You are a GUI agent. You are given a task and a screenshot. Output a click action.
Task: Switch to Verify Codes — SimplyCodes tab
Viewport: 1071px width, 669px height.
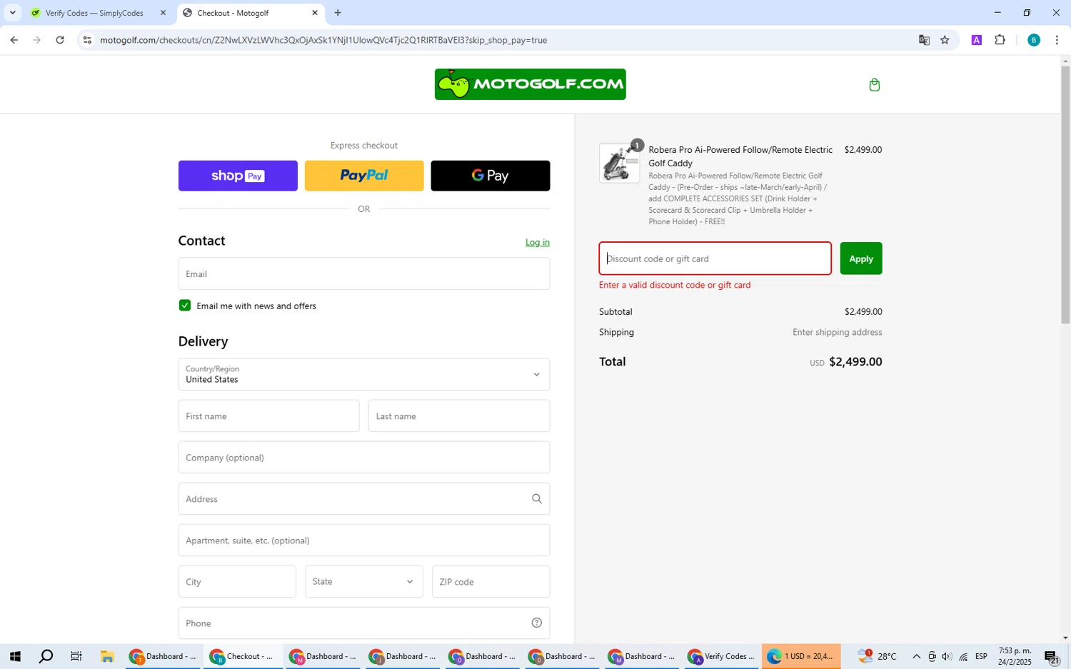pyautogui.click(x=94, y=13)
